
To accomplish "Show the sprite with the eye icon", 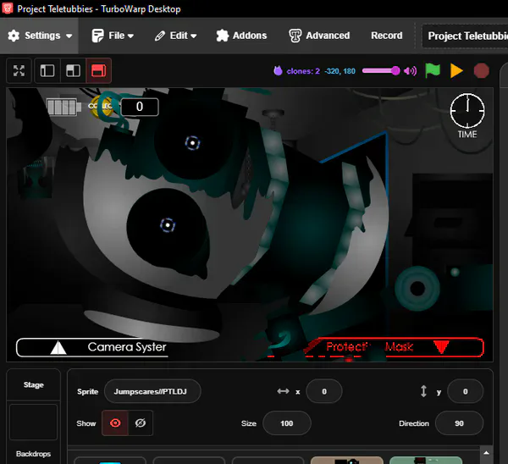I will [x=115, y=423].
